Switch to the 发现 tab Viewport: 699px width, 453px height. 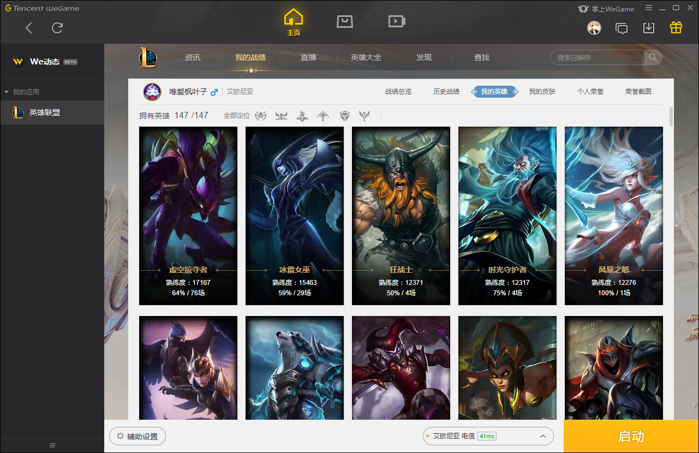point(424,57)
